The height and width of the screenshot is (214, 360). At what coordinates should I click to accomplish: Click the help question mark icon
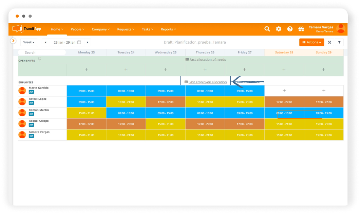click(x=290, y=29)
